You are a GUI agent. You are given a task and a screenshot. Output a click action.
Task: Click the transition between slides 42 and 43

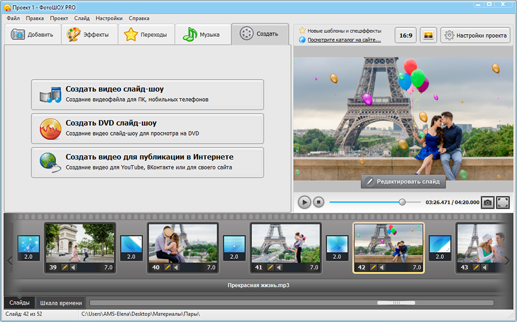pyautogui.click(x=440, y=248)
